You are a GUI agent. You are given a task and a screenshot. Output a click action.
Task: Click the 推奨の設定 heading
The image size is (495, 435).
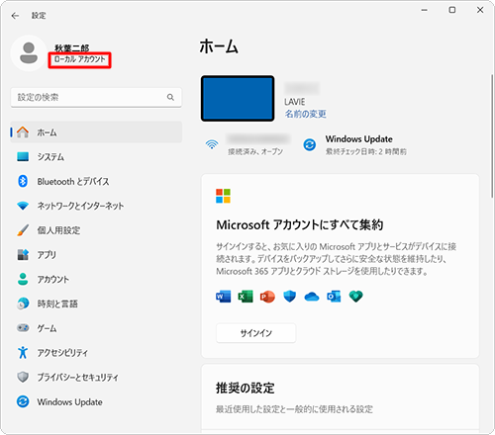246,388
